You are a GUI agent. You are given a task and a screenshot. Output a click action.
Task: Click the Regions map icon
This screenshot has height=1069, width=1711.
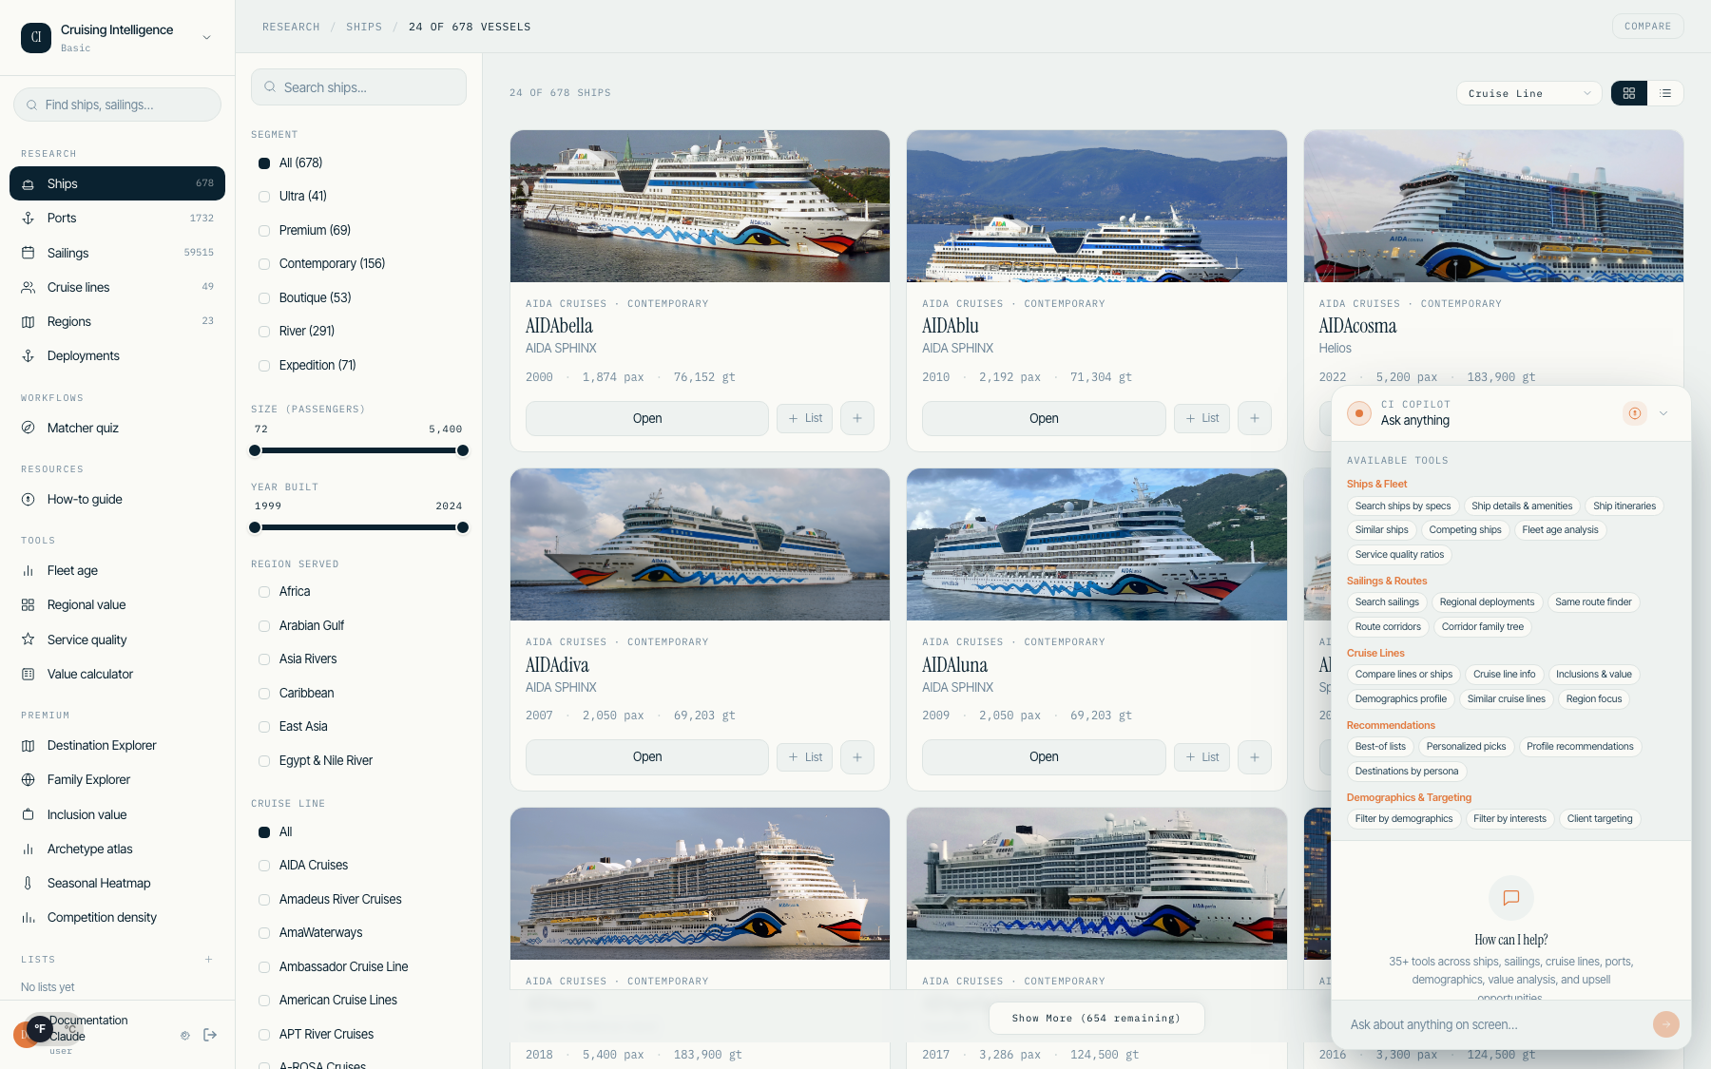pos(29,322)
